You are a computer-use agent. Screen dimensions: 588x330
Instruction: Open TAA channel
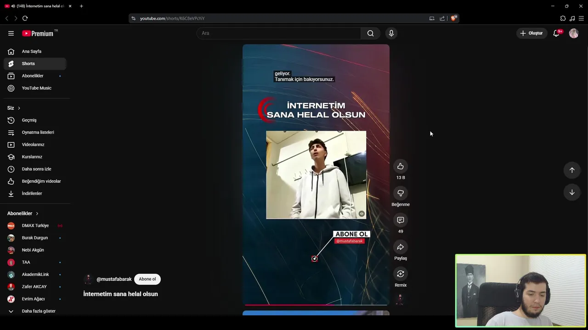tap(35, 262)
